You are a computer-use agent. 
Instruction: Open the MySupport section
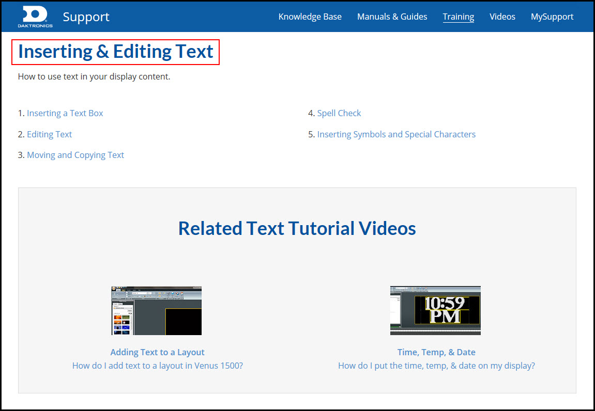tap(552, 17)
